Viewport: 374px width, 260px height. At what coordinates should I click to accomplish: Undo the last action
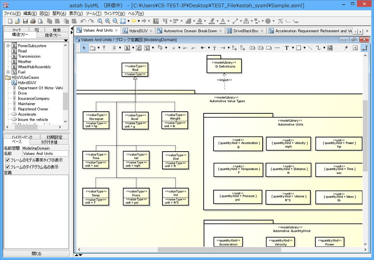(83, 21)
